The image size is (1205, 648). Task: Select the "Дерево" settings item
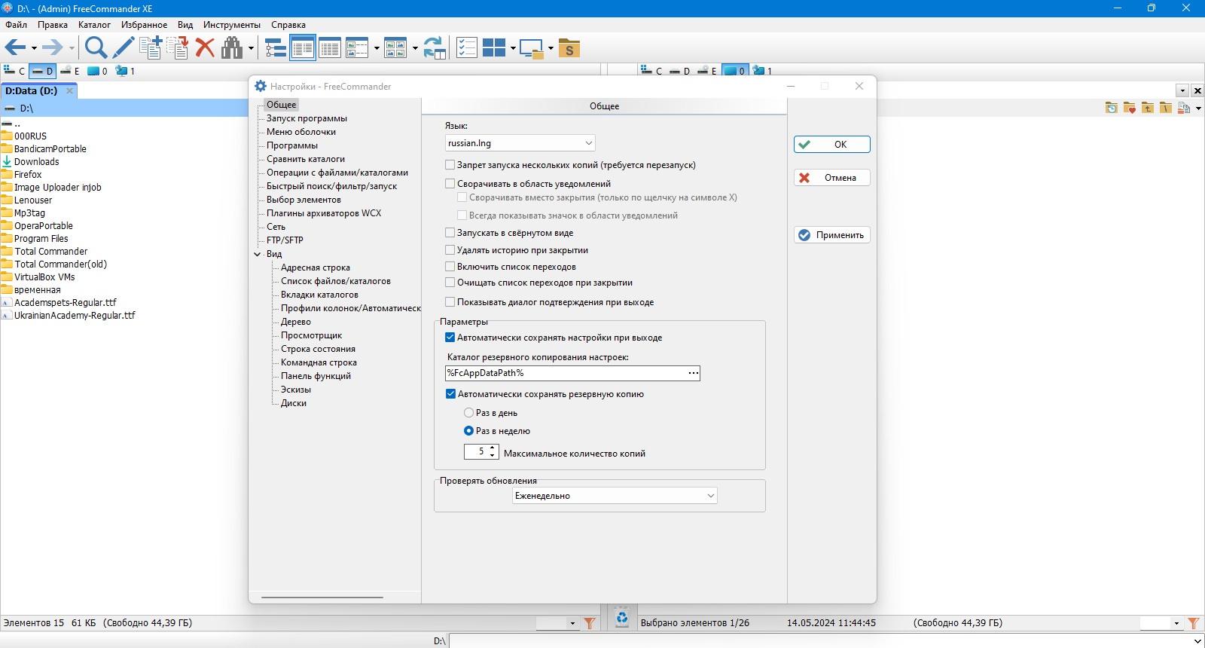tap(296, 322)
